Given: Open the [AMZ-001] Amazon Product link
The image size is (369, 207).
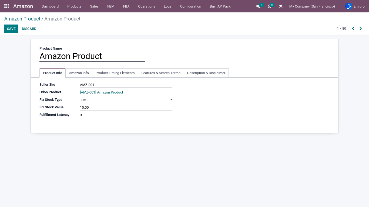Looking at the screenshot, I should tap(102, 92).
